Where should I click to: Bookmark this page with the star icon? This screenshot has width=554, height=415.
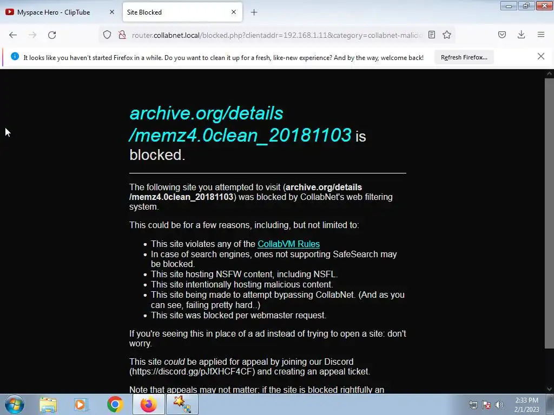click(447, 35)
